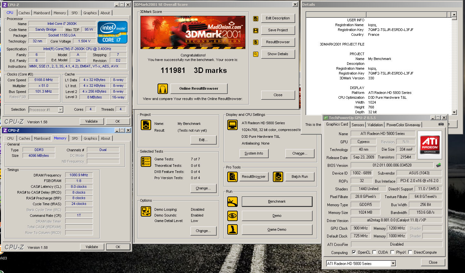Click Change... in the Selected Tests panel
Image resolution: width=465 pixels, height=273 pixels.
[203, 188]
